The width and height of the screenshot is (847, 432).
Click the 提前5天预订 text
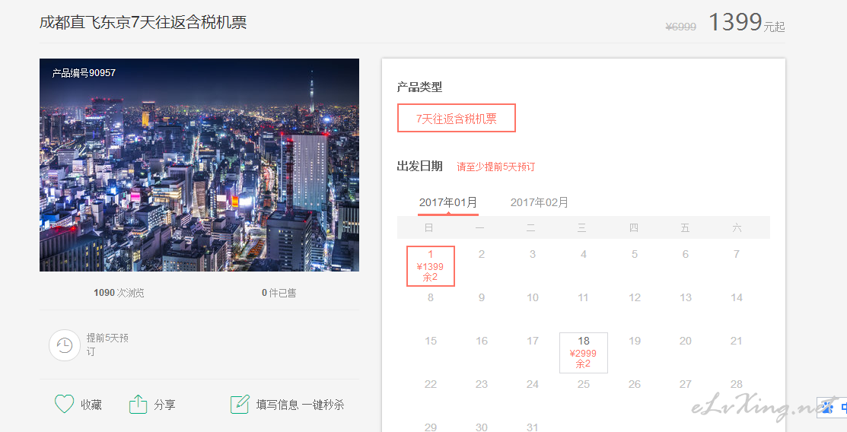(107, 345)
